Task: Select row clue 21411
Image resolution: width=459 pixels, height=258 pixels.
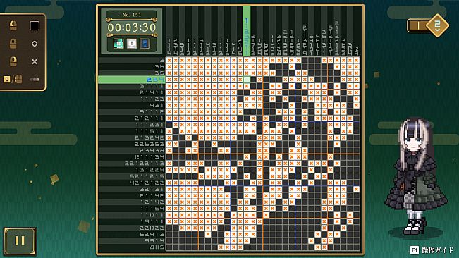Action: point(132,92)
